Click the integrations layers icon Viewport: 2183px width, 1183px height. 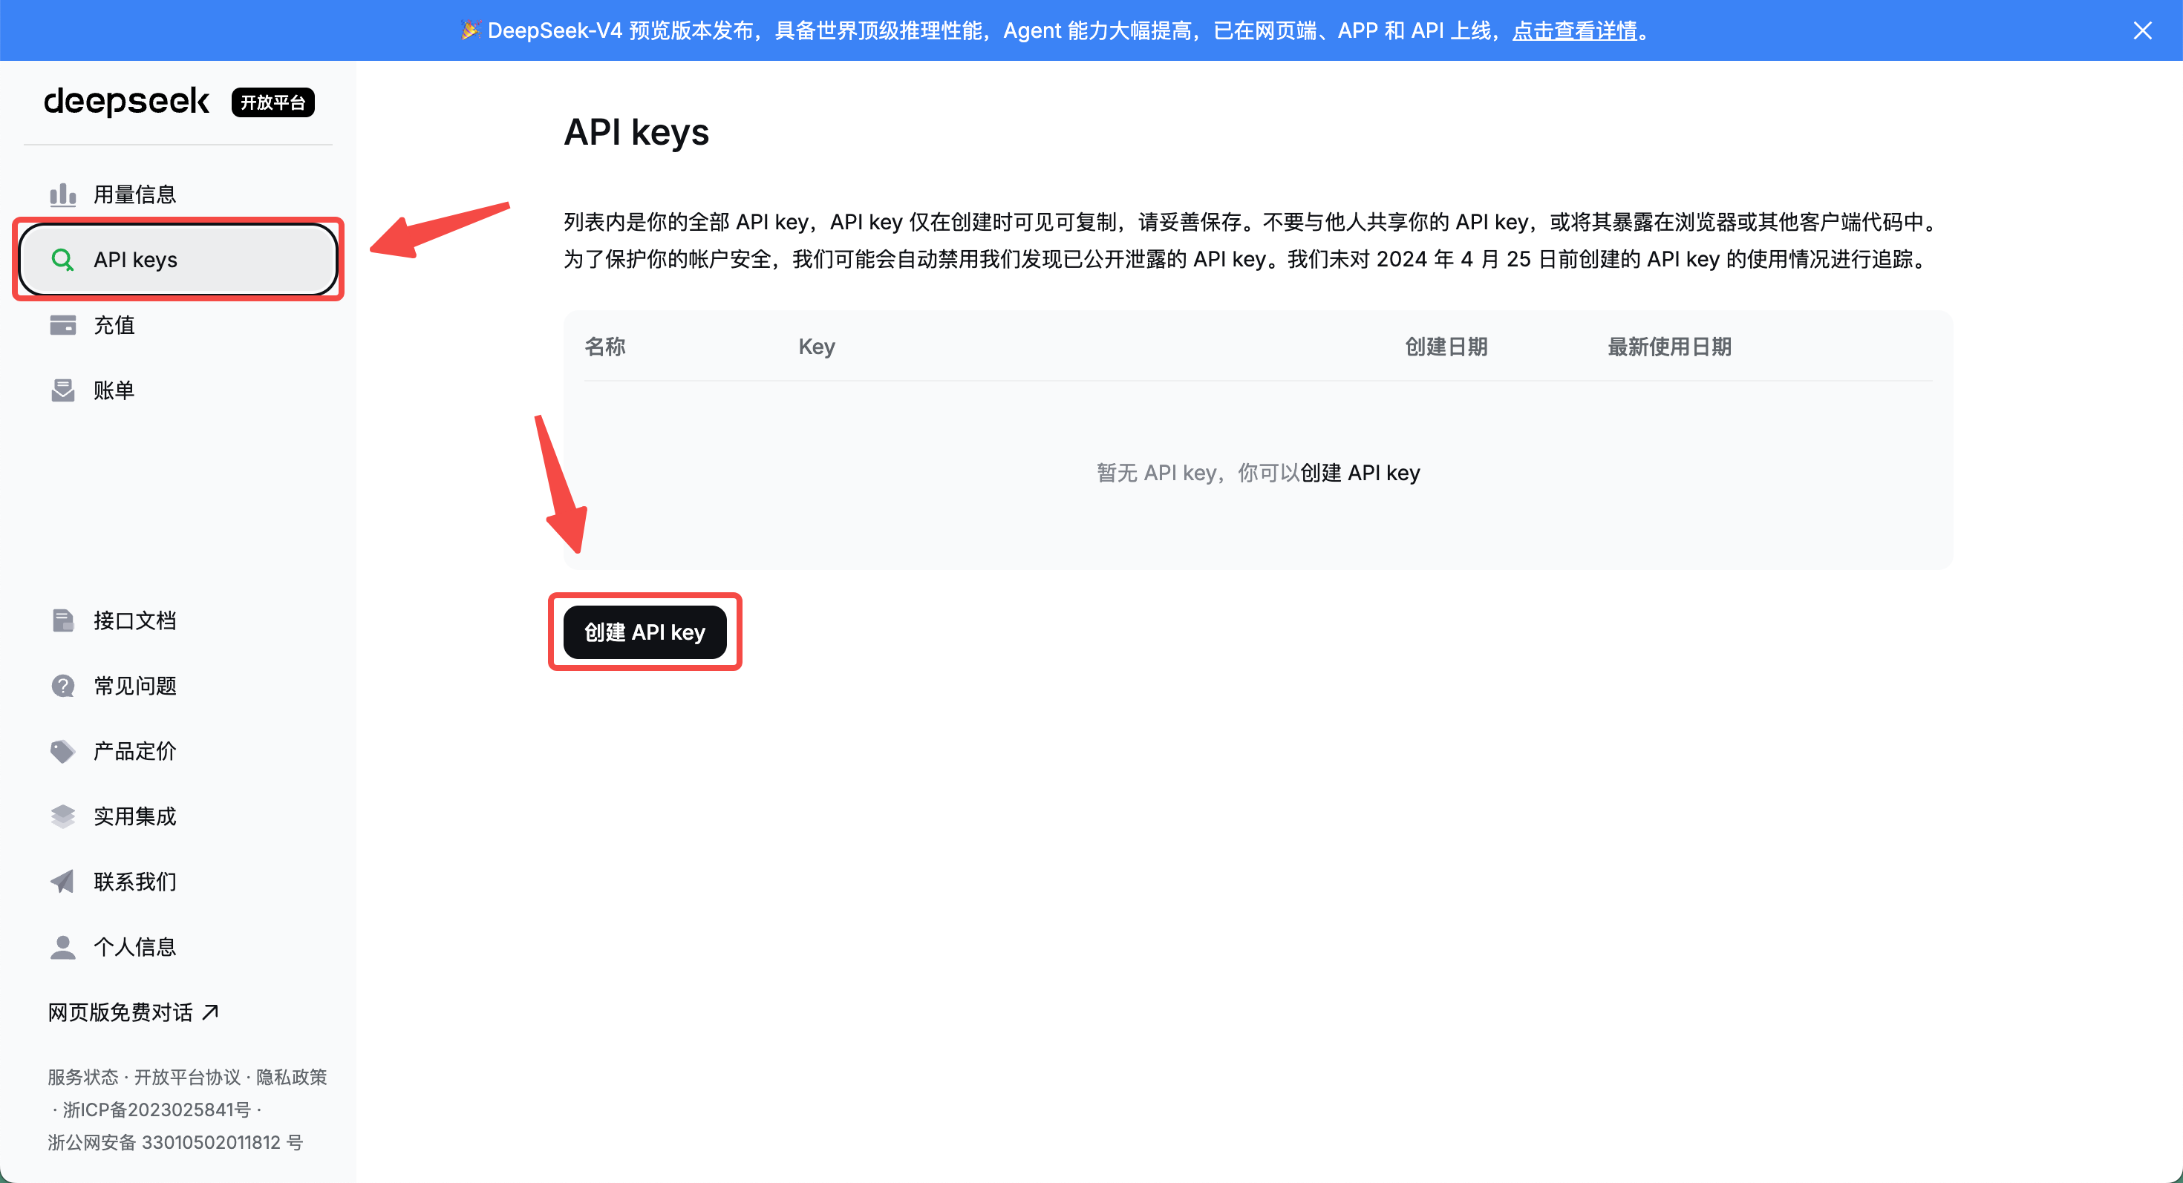62,816
